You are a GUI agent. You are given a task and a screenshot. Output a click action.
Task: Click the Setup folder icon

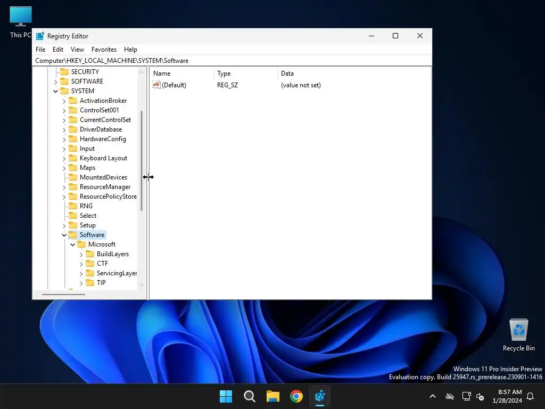[73, 225]
